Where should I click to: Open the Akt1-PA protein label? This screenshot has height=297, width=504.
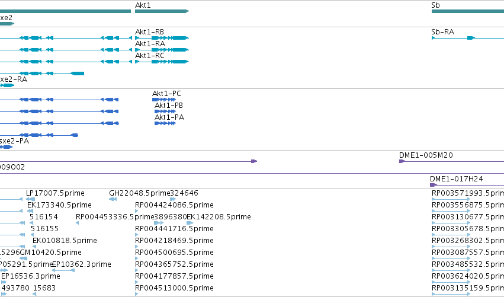tap(169, 117)
